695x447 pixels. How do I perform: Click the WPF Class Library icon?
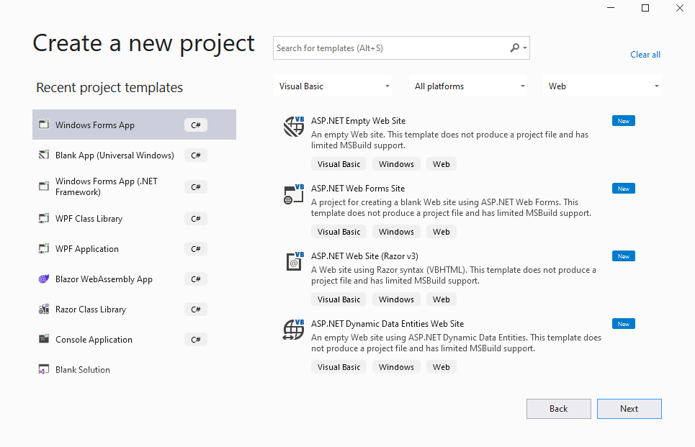(44, 218)
